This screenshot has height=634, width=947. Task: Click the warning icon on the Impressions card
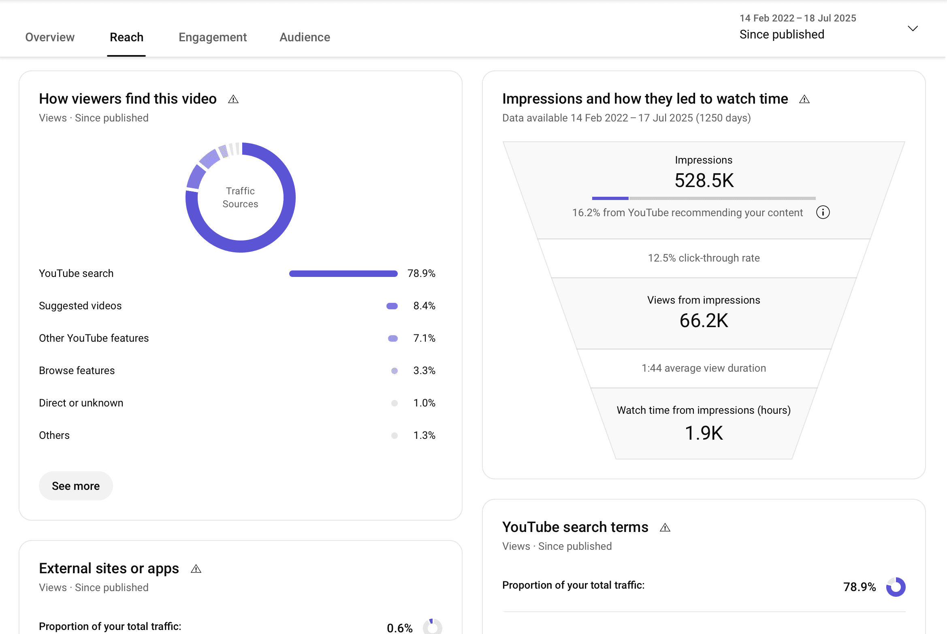click(x=805, y=99)
